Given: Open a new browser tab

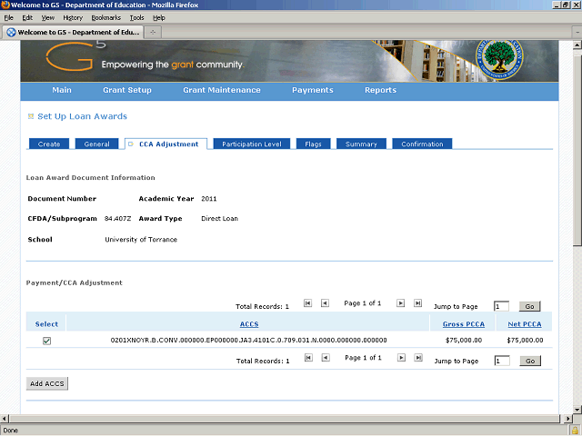Looking at the screenshot, I should [153, 33].
